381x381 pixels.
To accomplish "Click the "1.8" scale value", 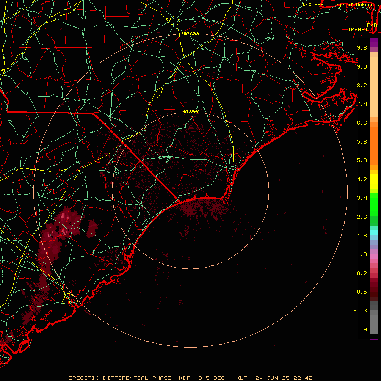I will [362, 236].
